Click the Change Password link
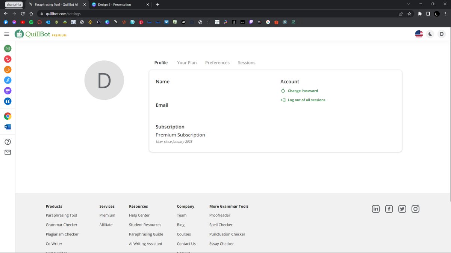Screen dimensions: 451x253 tap(299, 91)
